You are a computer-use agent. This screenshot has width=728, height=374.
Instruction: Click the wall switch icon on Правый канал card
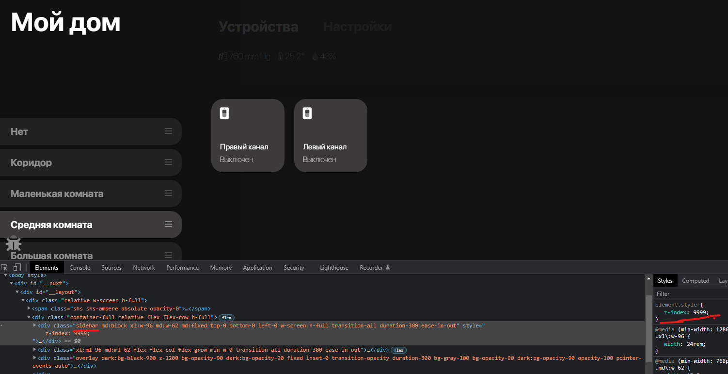pyautogui.click(x=224, y=113)
